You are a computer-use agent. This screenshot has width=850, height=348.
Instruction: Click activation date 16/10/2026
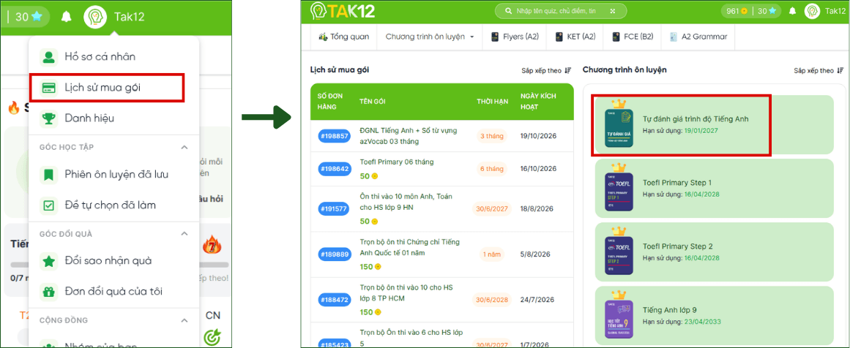tap(538, 169)
